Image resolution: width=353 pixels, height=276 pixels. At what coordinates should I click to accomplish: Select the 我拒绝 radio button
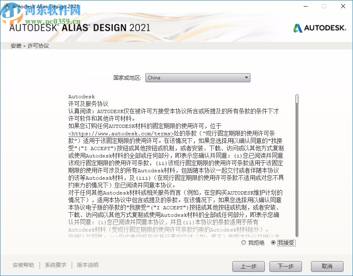pos(243,243)
